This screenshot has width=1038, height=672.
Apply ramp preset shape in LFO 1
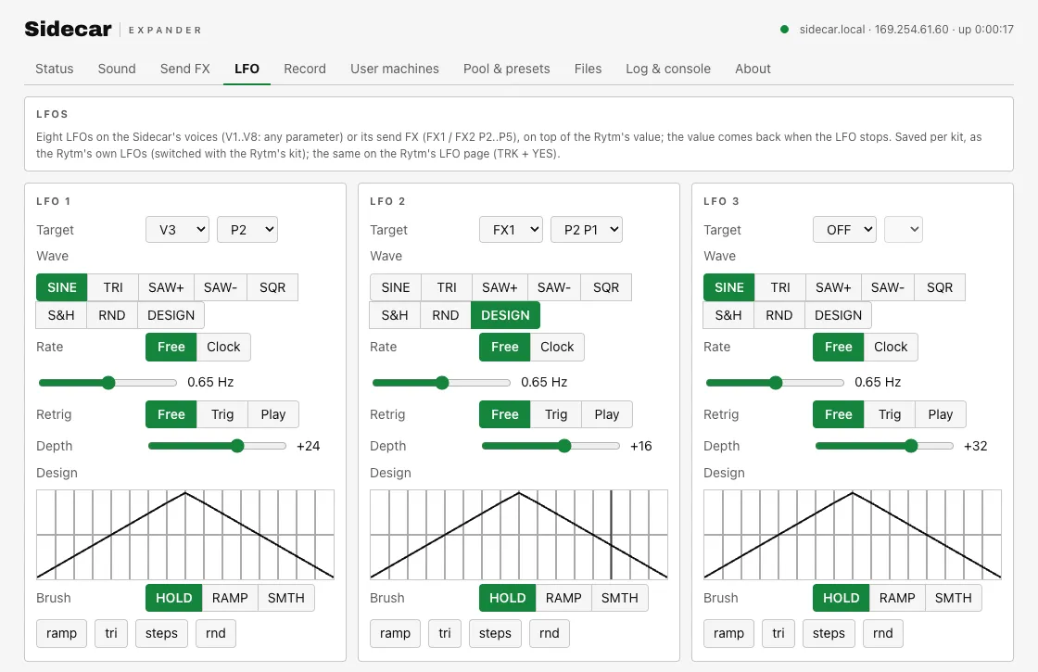[x=61, y=634]
